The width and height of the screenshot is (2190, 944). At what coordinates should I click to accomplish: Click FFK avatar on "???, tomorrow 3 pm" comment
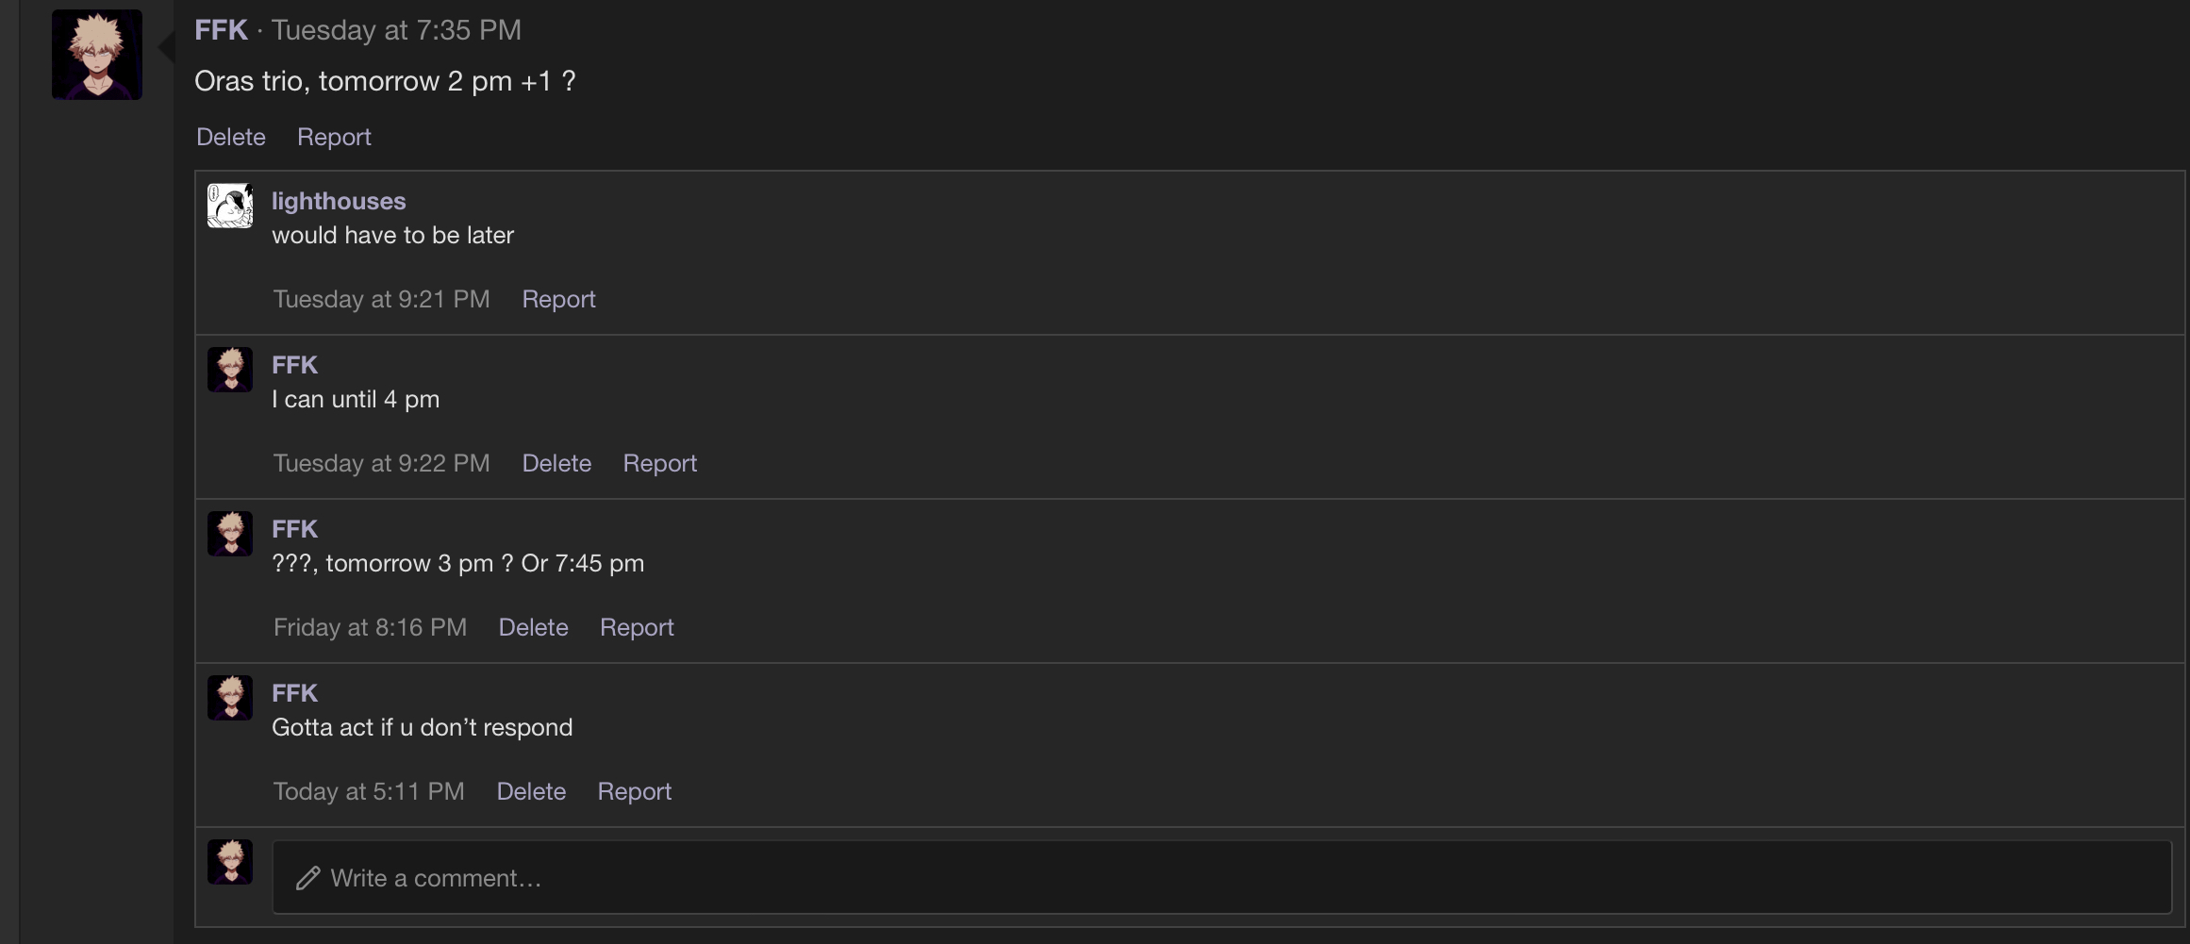click(x=230, y=534)
